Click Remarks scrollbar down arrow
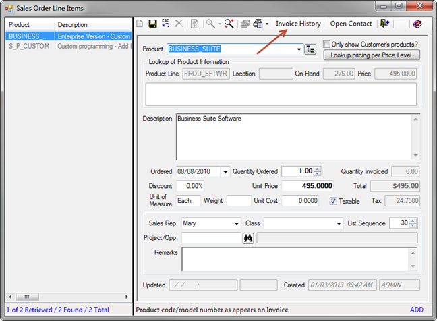This screenshot has height=321, width=437. (413, 266)
